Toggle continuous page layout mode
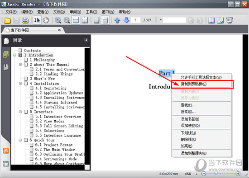The width and height of the screenshot is (249, 178). click(105, 20)
